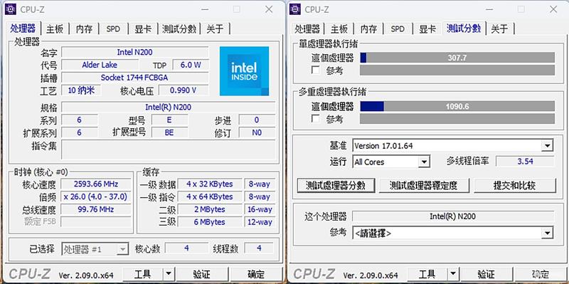The image size is (569, 284).
Task: Click the 扩展型号 value BE
Action: [x=169, y=132]
